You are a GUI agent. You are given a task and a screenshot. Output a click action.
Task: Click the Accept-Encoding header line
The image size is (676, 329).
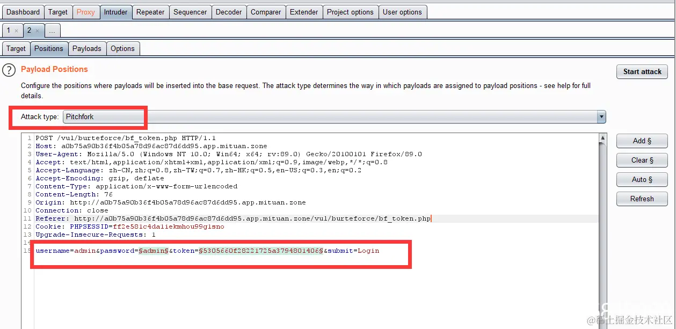pos(100,178)
